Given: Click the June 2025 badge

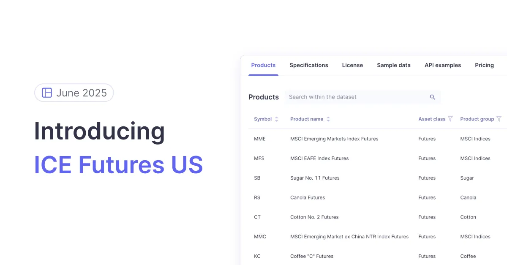Looking at the screenshot, I should tap(74, 93).
